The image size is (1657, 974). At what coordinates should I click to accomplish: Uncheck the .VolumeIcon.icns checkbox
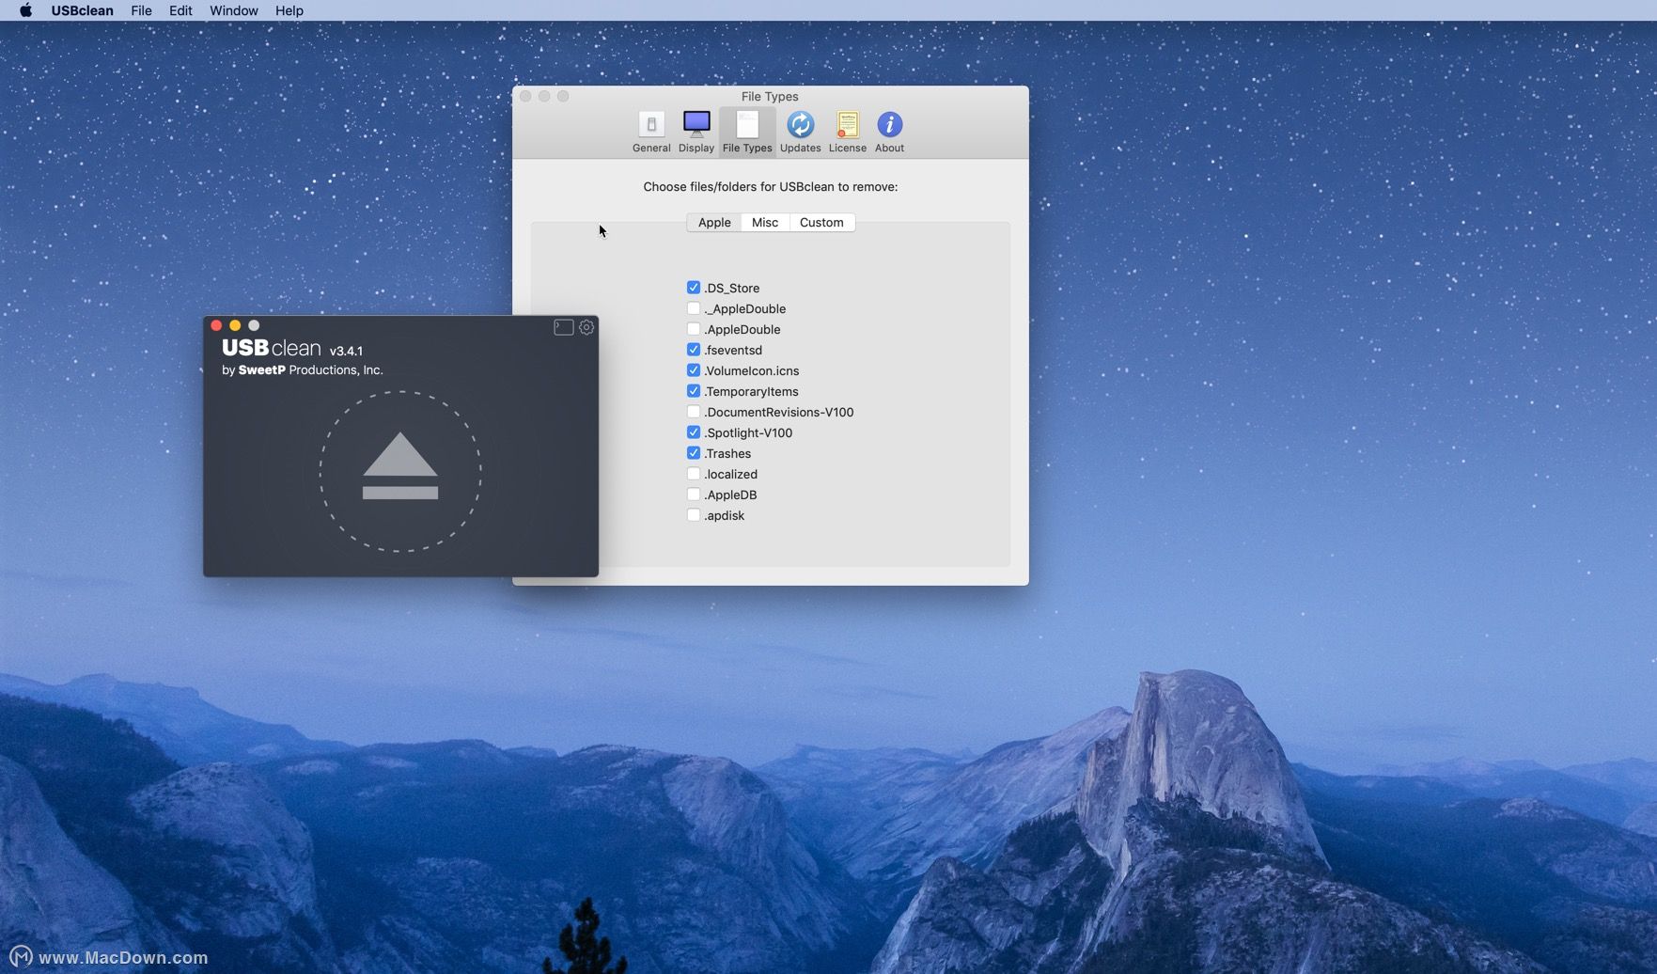(694, 370)
